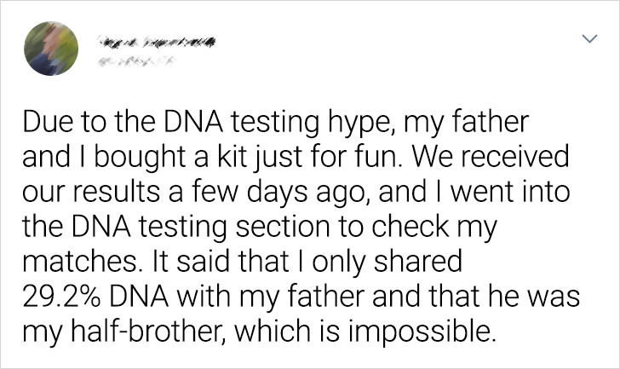Viewport: 620px width, 369px height.
Task: Click the phrase "only shared"
Action: point(387,261)
